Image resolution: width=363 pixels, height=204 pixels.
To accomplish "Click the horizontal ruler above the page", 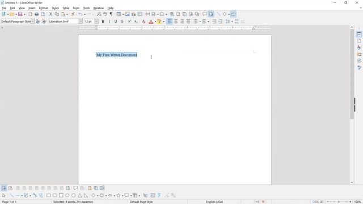I will [175, 28].
